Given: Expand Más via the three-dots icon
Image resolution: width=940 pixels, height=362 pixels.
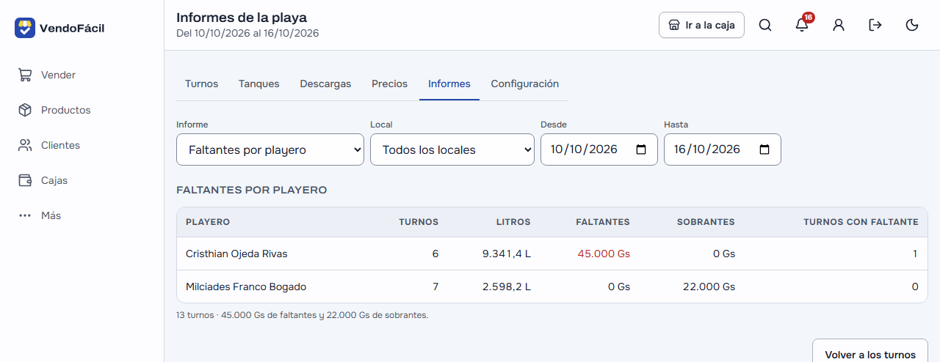Looking at the screenshot, I should pos(25,215).
